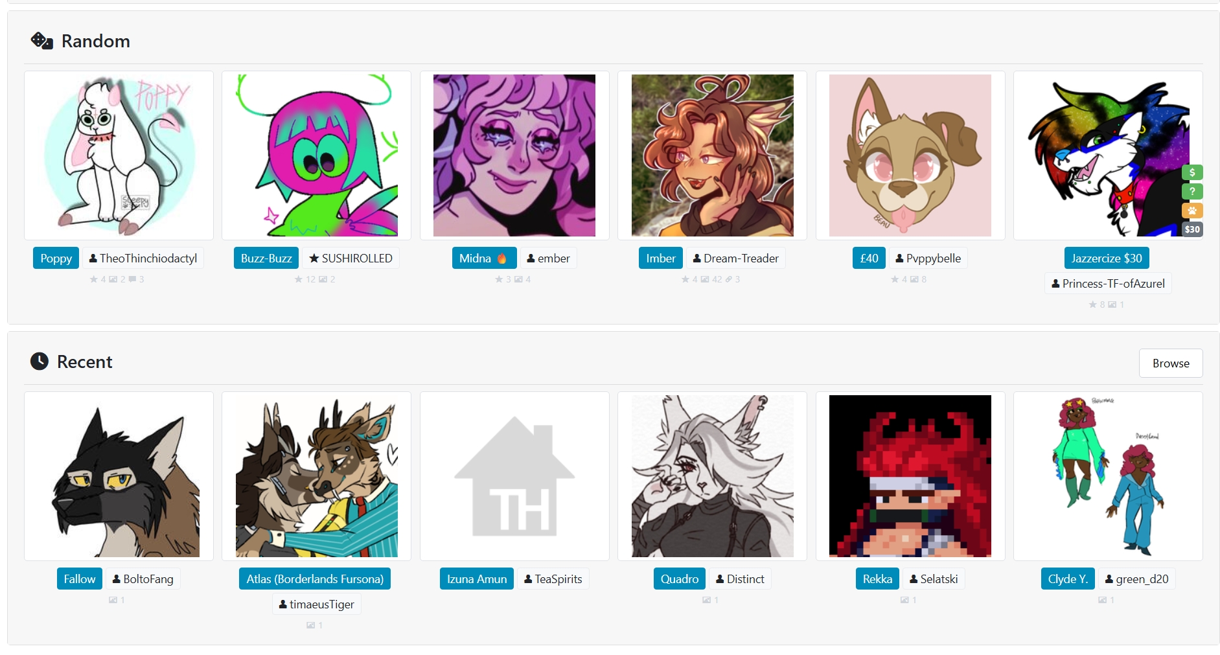Click the star icon next to SUSHIROLLED
The height and width of the screenshot is (655, 1220).
pos(314,259)
